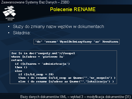This screenshot has height=99, width=132.
Task: Click code line renaming $z/adres to lokalizacja
Action: coord(66,82)
